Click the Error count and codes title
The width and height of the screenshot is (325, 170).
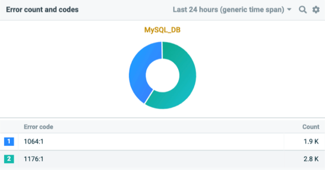pos(42,9)
